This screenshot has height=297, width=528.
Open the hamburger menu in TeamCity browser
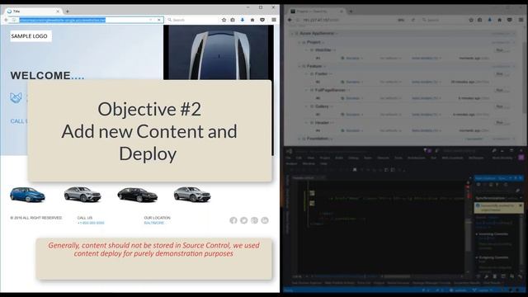(521, 20)
